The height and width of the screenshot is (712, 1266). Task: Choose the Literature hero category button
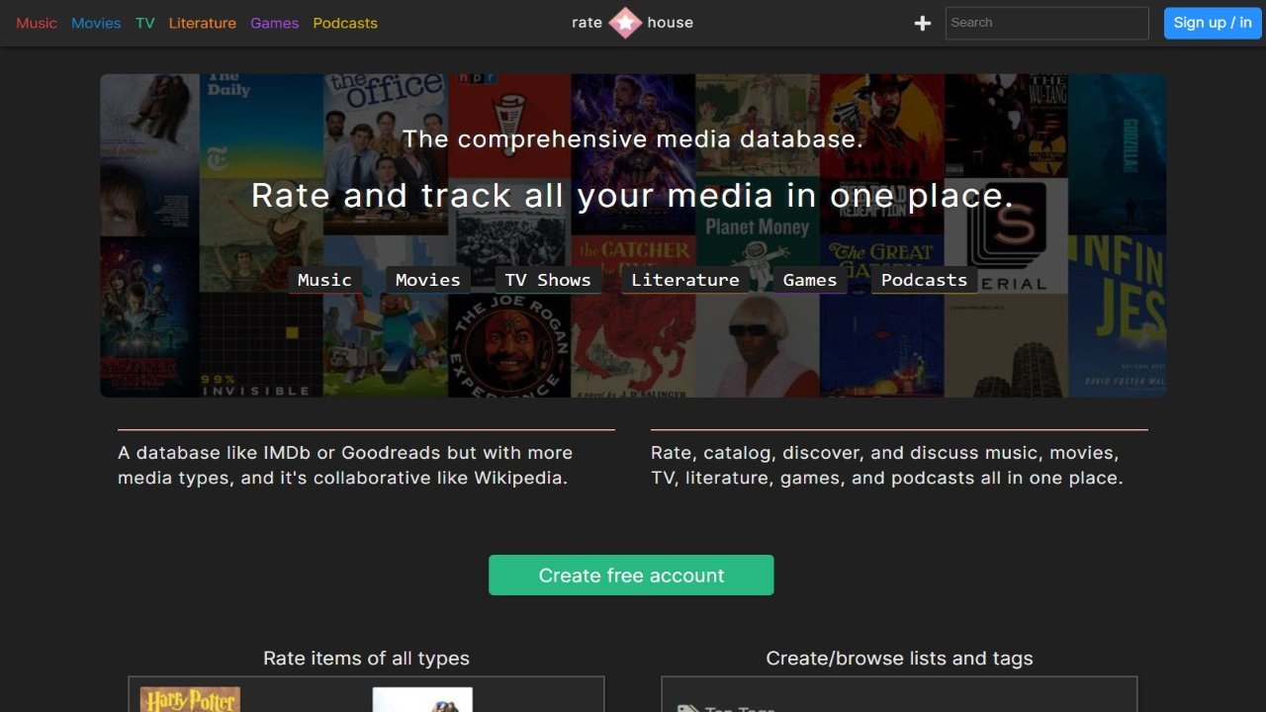(685, 280)
